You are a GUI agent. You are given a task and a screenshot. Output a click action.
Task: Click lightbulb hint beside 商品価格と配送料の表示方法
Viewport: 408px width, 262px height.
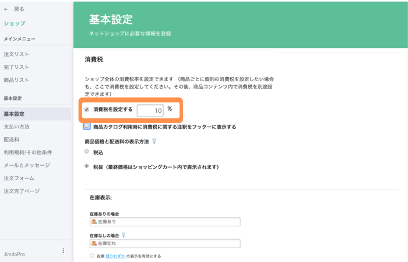pyautogui.click(x=154, y=141)
